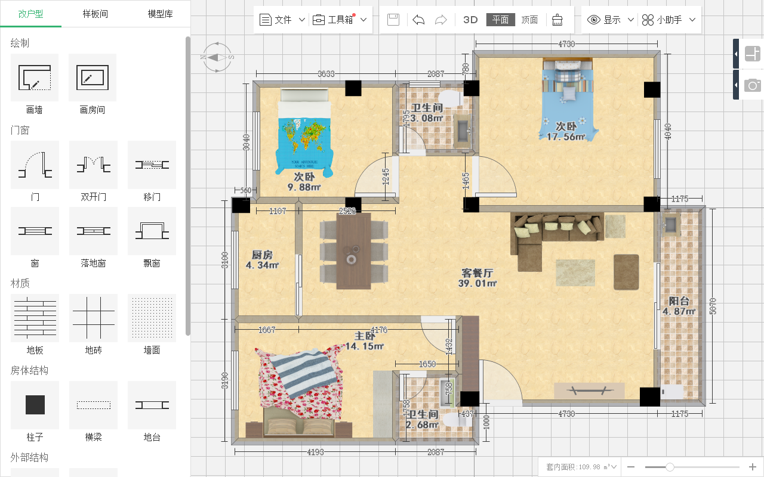Zoom out with the minus button
This screenshot has width=764, height=477.
pos(631,467)
